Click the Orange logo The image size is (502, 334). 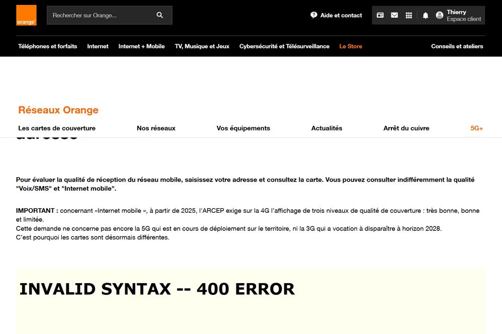(x=26, y=15)
